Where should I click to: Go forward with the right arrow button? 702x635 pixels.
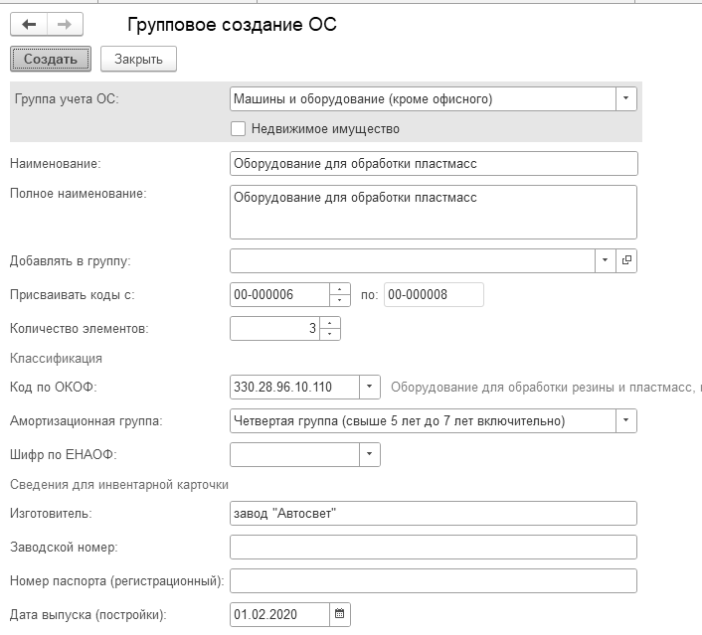click(65, 24)
